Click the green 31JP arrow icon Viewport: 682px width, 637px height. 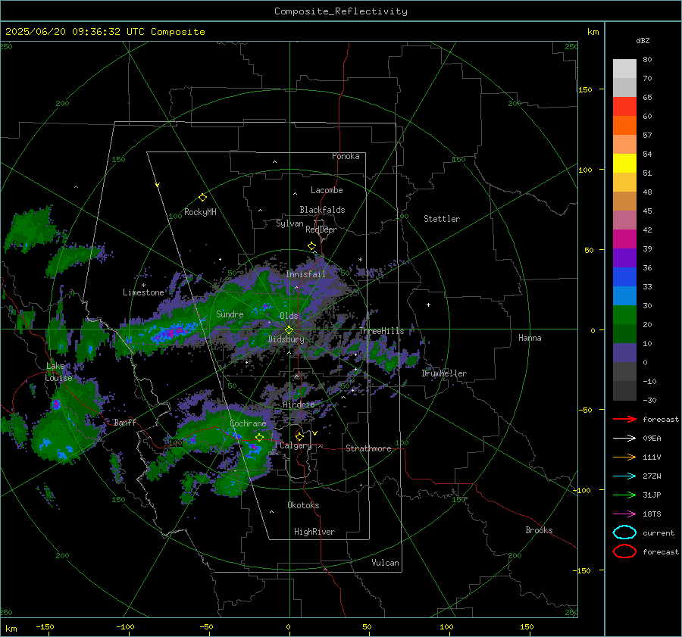tap(624, 495)
